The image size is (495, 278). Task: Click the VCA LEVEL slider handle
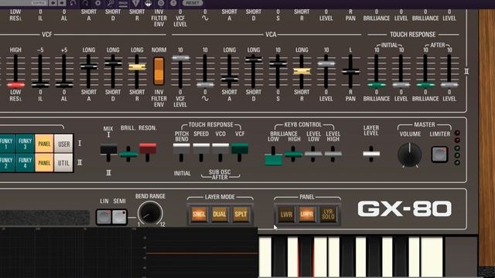(326, 63)
